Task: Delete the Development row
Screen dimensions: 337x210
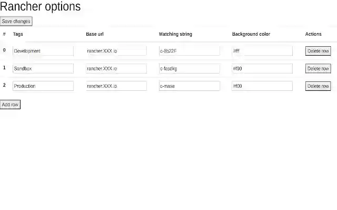Action: click(318, 51)
